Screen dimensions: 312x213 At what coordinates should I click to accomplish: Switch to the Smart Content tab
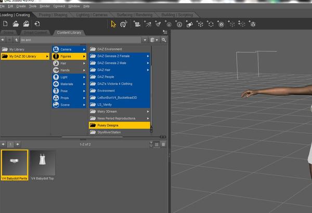click(35, 32)
